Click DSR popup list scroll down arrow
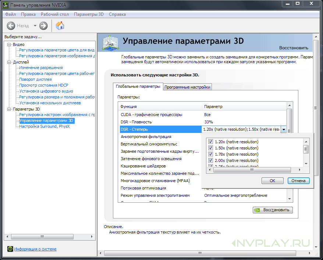Screen dimensions: 323x260 [x=306, y=163]
